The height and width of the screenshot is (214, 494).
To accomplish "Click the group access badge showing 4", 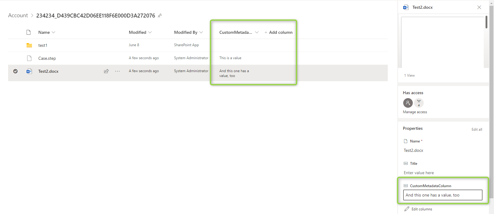I will coord(419,103).
